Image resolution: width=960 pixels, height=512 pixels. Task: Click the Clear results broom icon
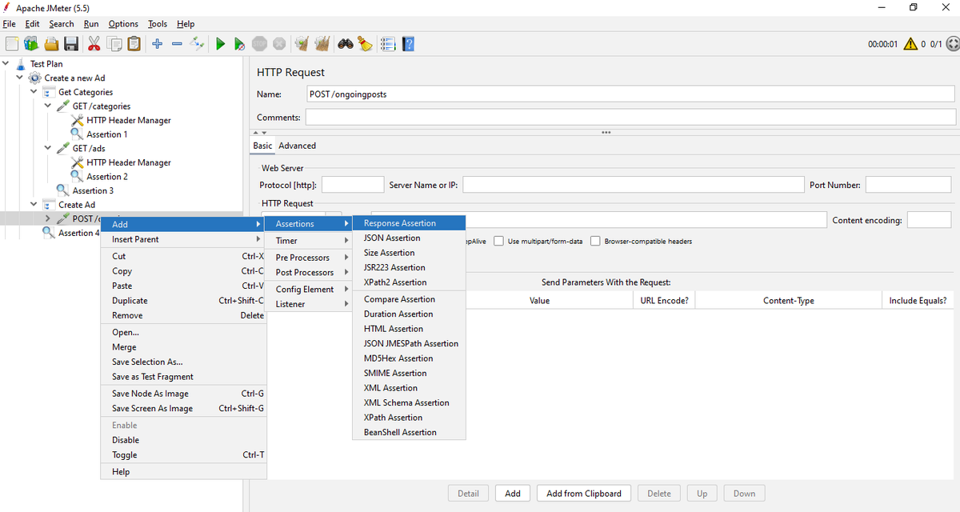point(302,44)
